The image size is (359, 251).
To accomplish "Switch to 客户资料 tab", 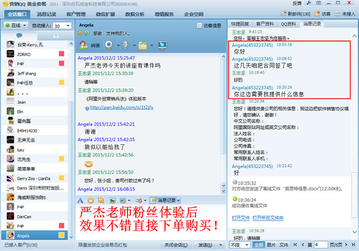I will pos(265,24).
